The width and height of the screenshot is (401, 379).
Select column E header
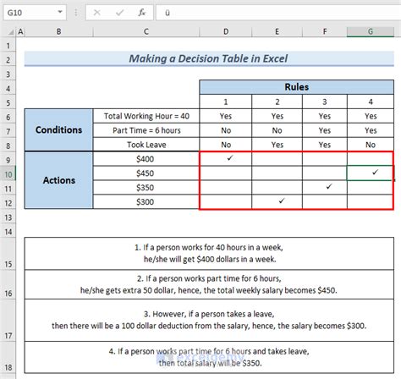click(x=277, y=32)
